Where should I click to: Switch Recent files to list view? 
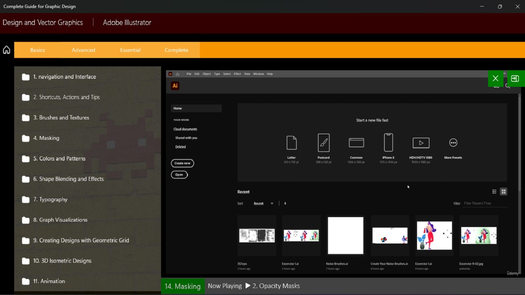(494, 191)
